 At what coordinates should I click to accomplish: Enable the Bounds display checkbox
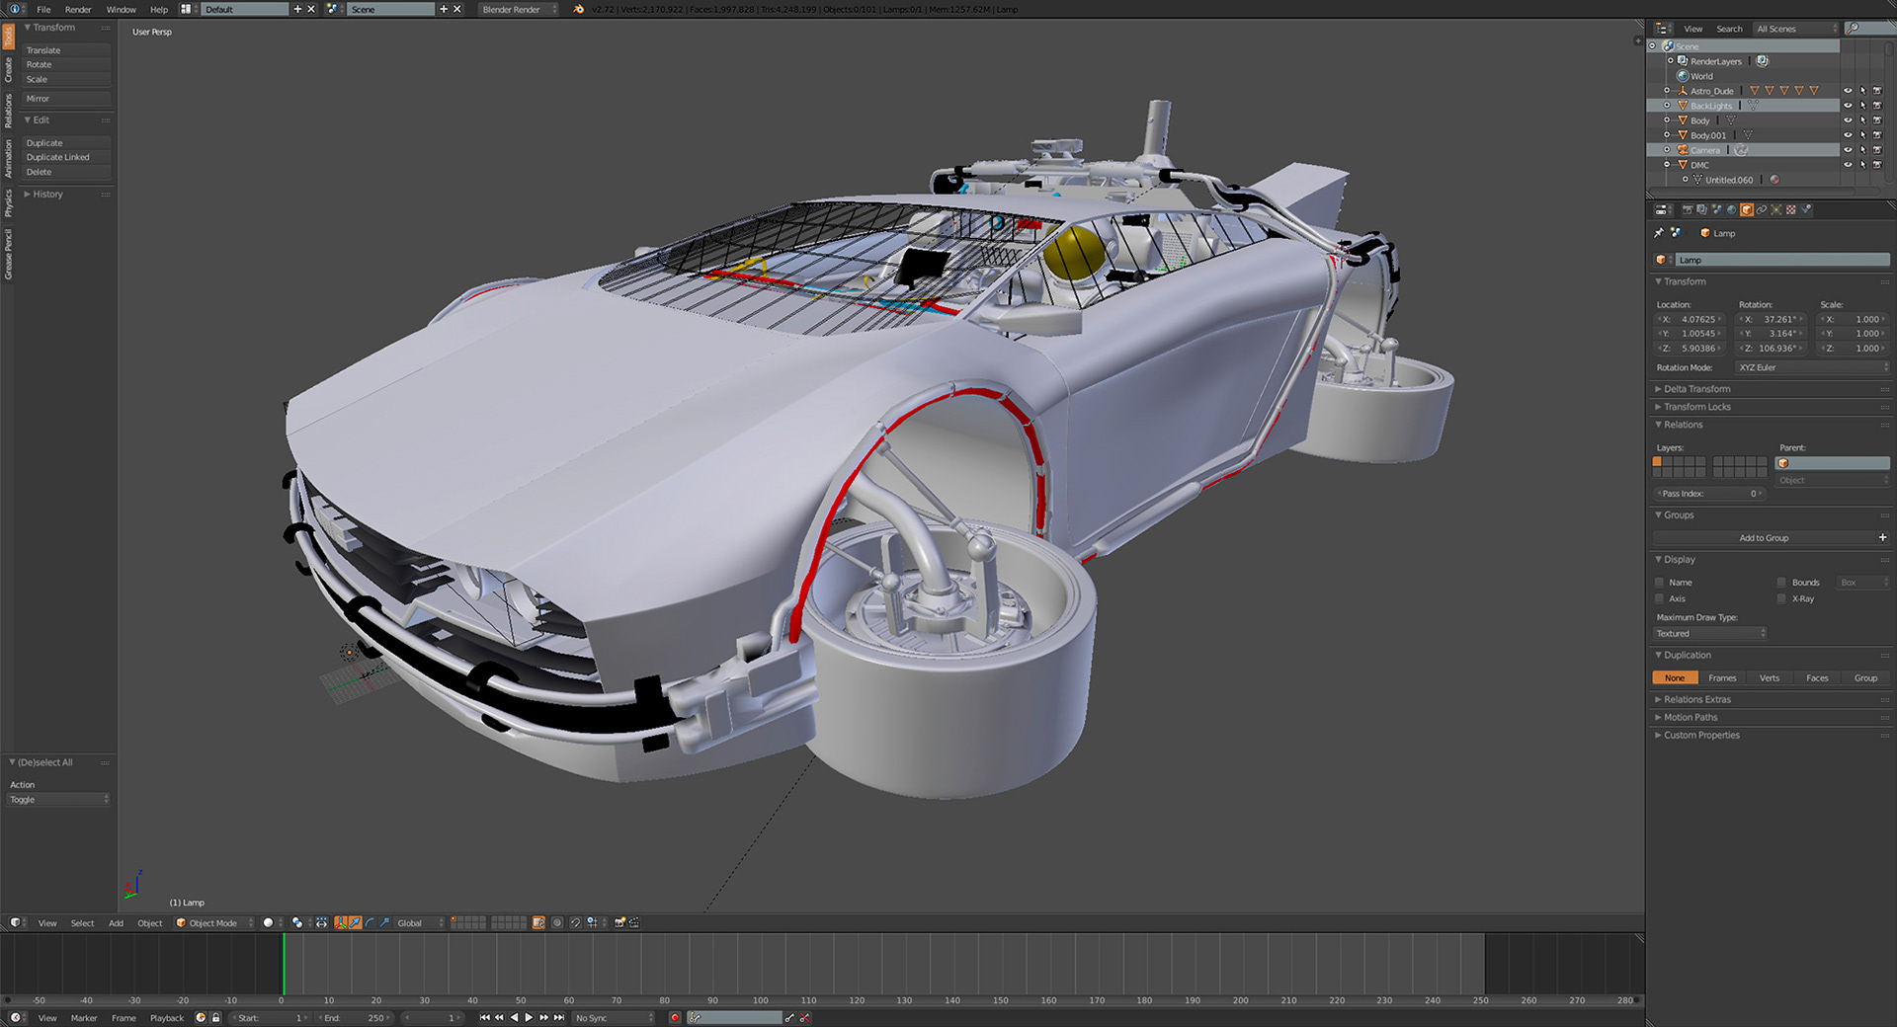[x=1781, y=583]
